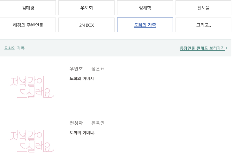
Task: Click the 도희의 가족 section heading
Action: (14, 48)
